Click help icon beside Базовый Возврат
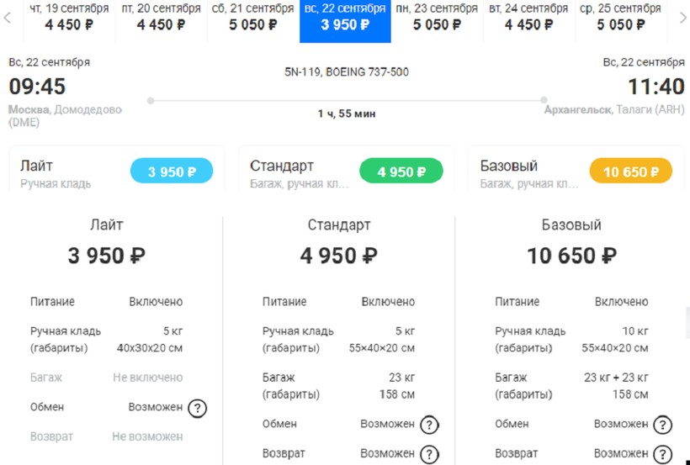This screenshot has height=465, width=690. (662, 455)
